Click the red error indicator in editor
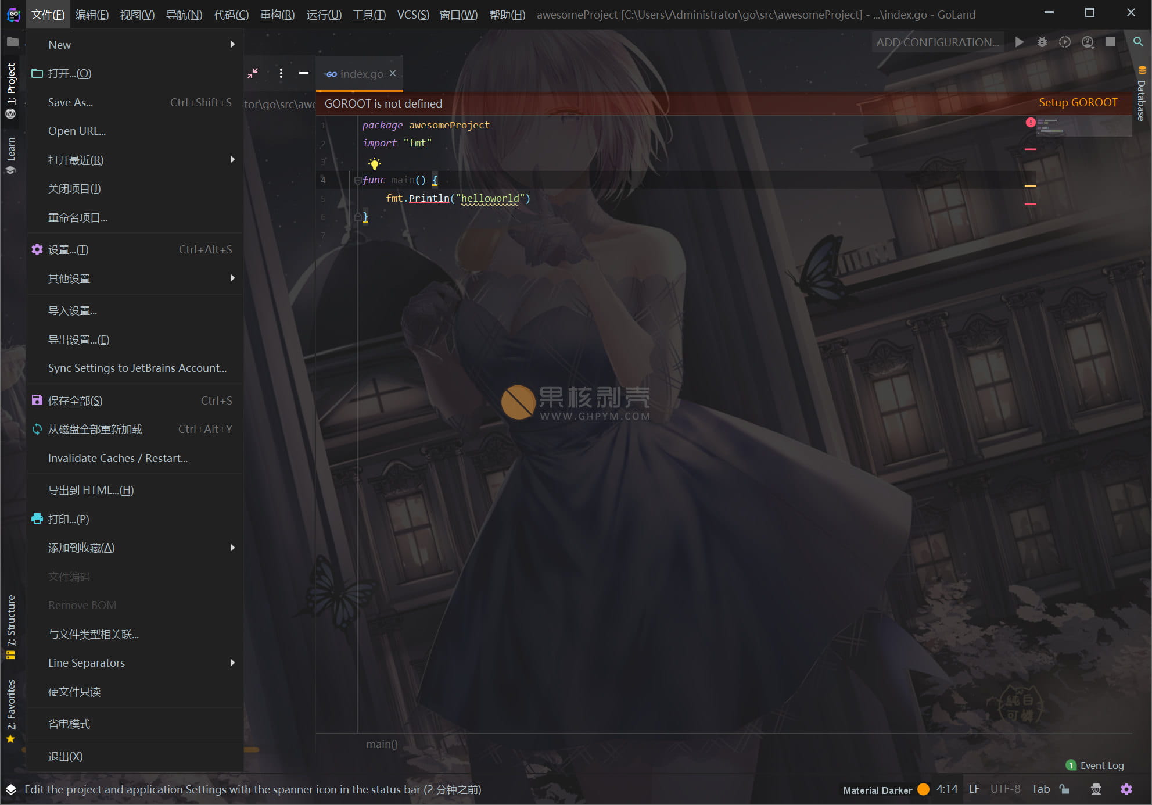Viewport: 1152px width, 805px height. 1031,122
